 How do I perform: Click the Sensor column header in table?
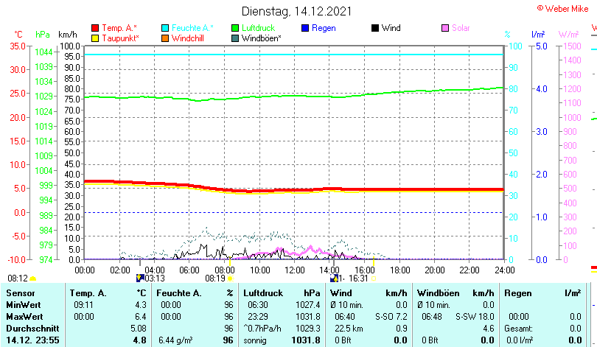click(x=20, y=293)
